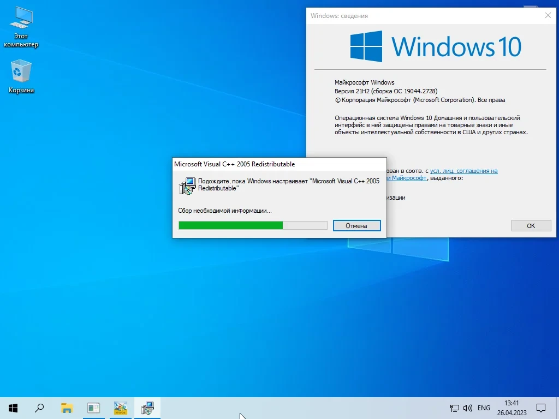Viewport: 559px width, 419px height.
Task: Open the Windows Start menu
Action: click(x=13, y=408)
